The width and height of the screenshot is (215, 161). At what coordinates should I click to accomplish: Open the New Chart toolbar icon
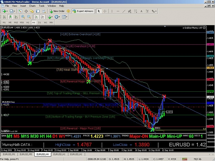pyautogui.click(x=4, y=11)
